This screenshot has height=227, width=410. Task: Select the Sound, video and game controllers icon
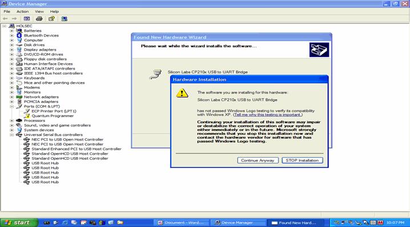point(19,125)
